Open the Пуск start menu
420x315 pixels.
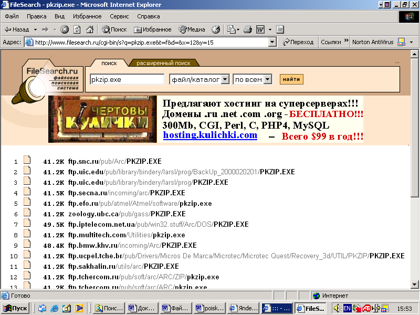pos(15,308)
